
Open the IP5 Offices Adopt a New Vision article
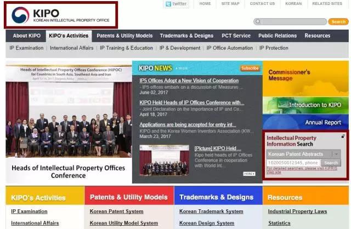click(x=189, y=81)
